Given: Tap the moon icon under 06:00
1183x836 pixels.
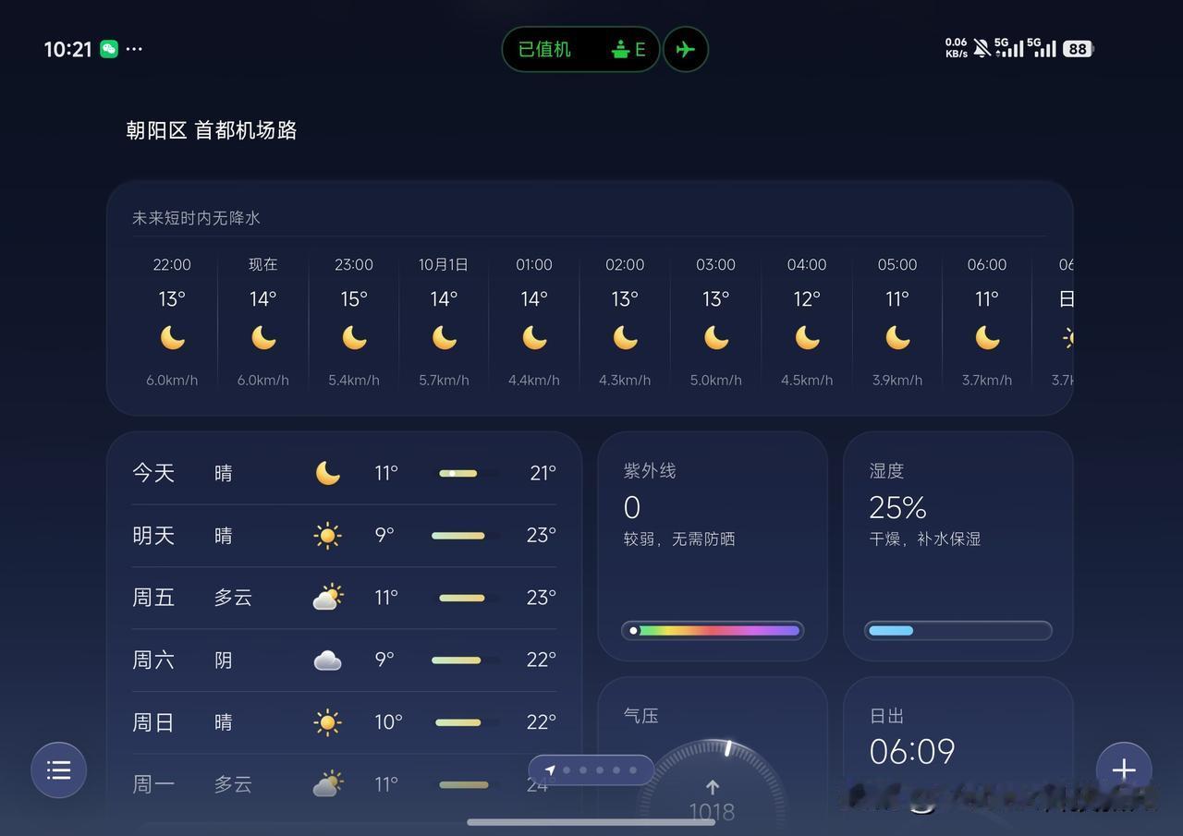Looking at the screenshot, I should click(987, 338).
